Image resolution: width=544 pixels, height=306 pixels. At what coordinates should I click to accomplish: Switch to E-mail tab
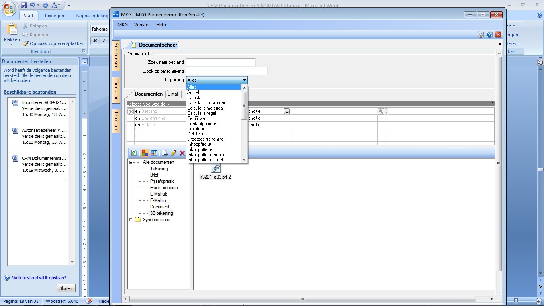point(173,94)
